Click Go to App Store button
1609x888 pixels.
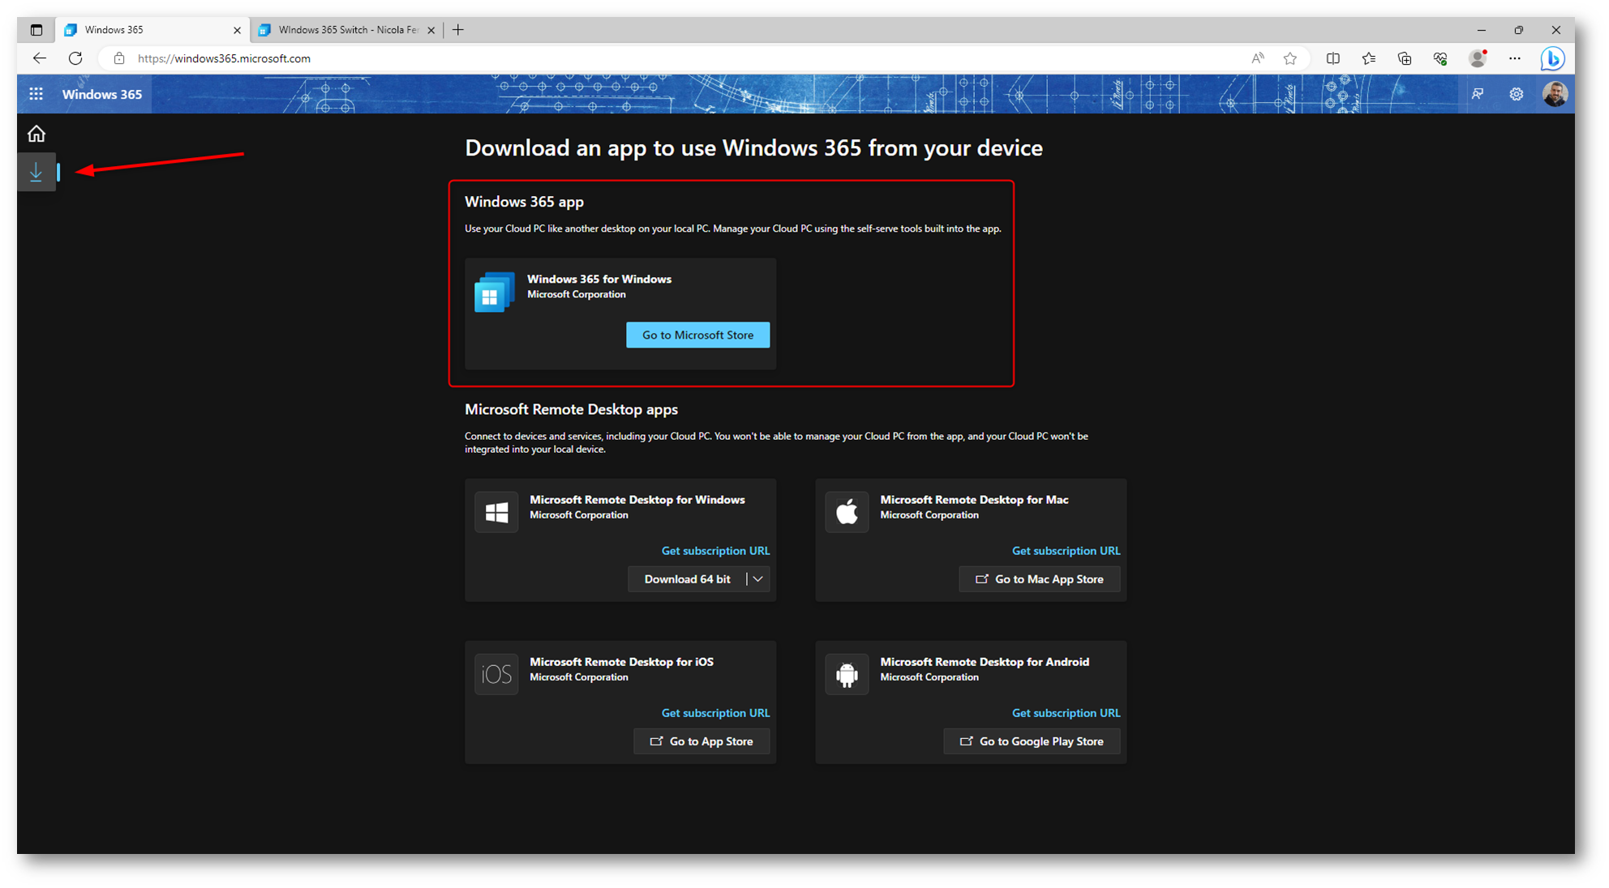pyautogui.click(x=702, y=741)
